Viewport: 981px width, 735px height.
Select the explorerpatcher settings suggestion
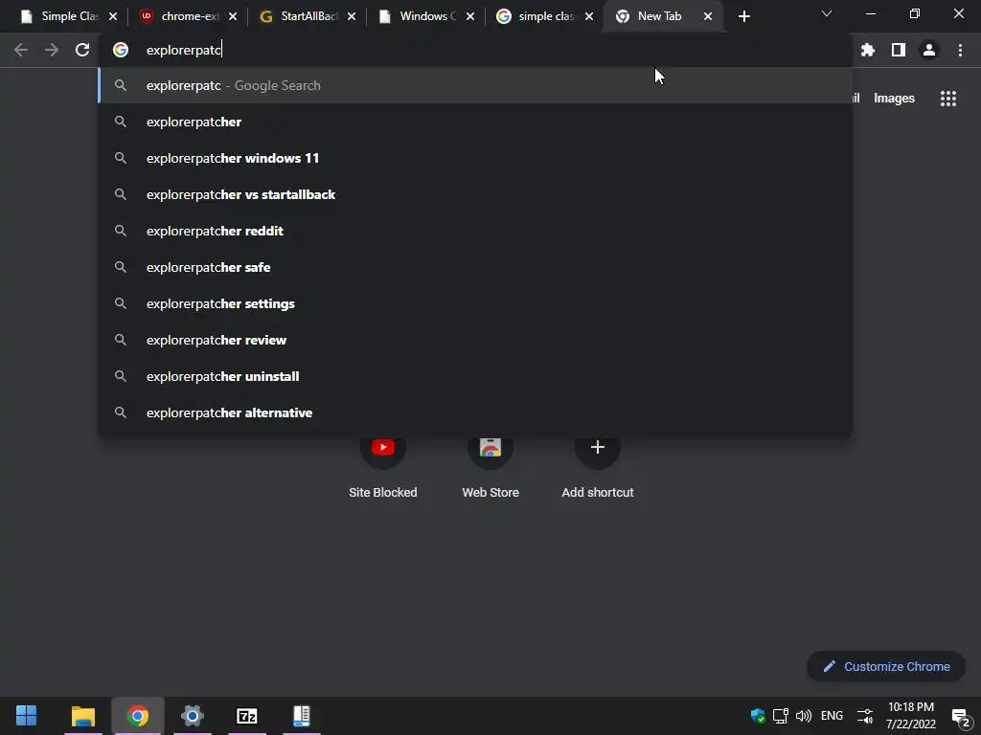475,303
